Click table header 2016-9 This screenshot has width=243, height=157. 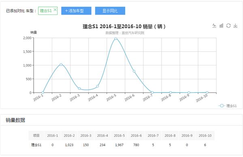click(187, 136)
